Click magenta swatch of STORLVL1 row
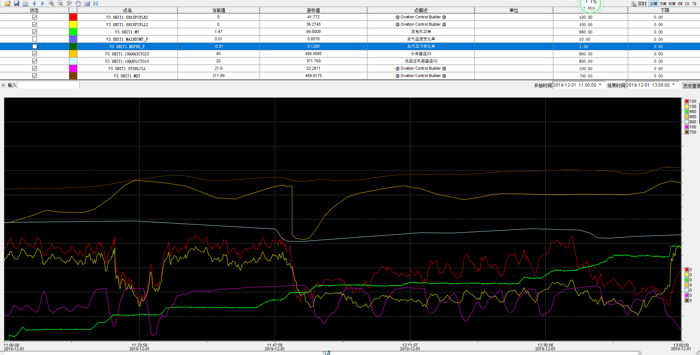 (73, 69)
